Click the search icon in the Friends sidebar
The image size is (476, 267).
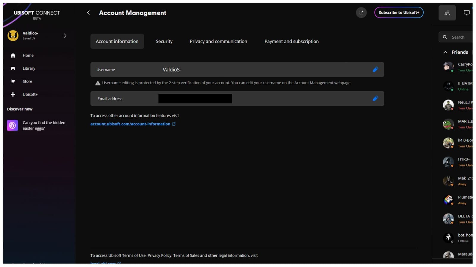pyautogui.click(x=445, y=37)
